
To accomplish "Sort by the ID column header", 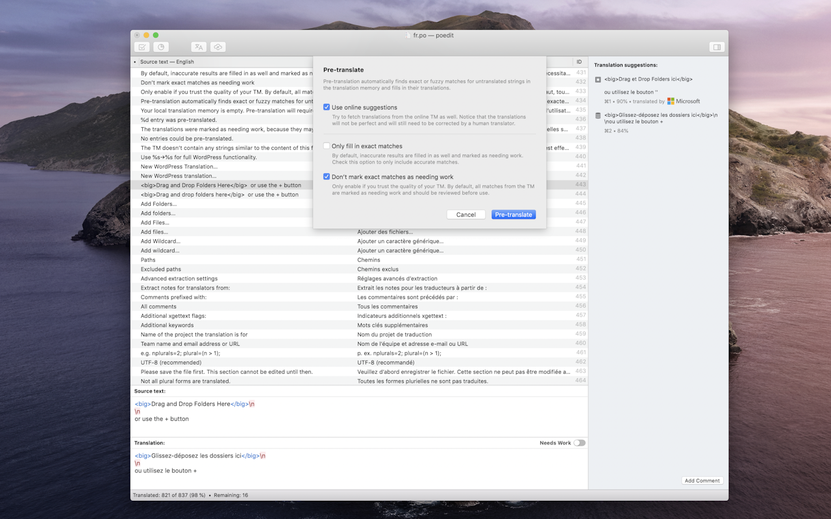I will (x=580, y=62).
